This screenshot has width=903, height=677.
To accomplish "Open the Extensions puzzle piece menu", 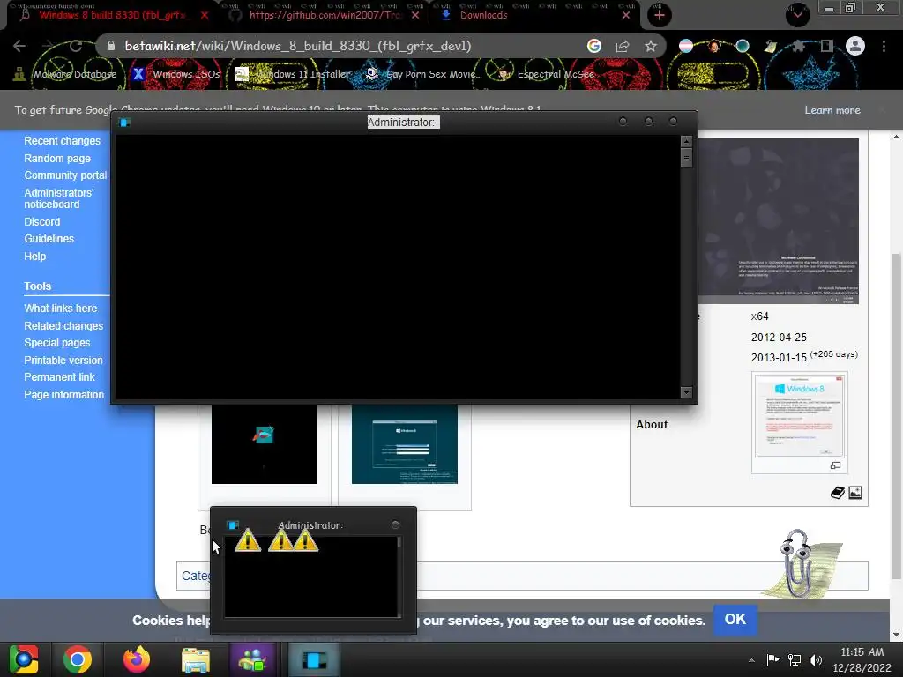I will pos(799,46).
